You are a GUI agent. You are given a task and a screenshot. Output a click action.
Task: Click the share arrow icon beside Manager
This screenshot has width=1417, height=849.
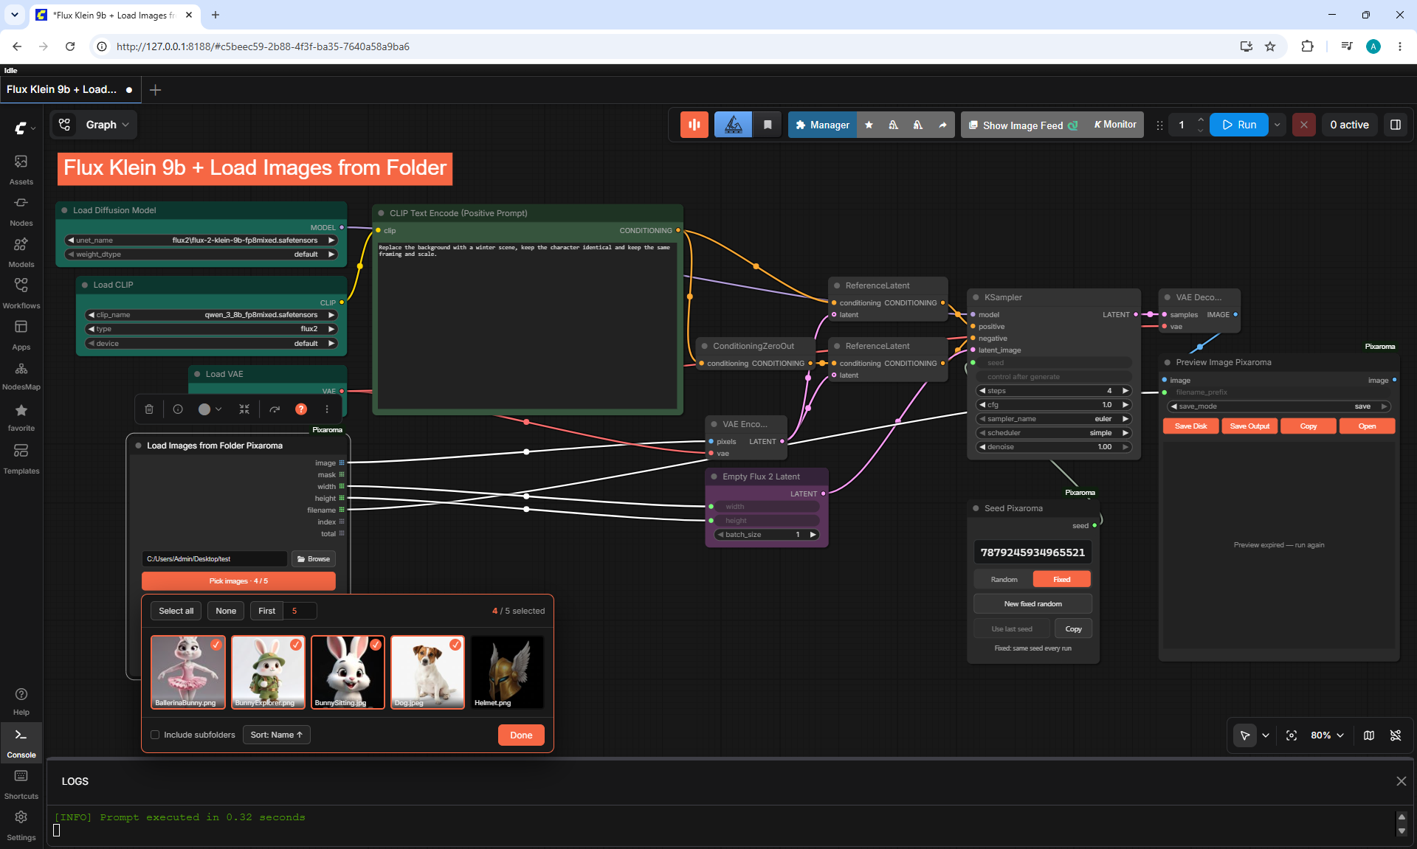pyautogui.click(x=942, y=125)
